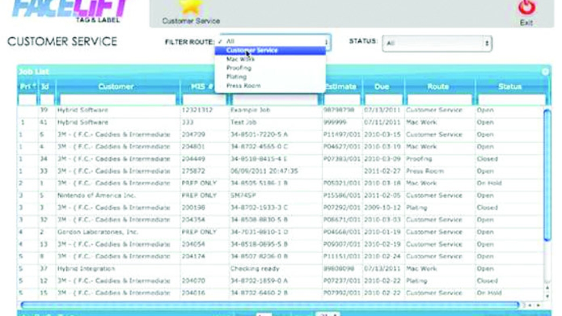The height and width of the screenshot is (316, 562).
Task: Open the Status dropdown
Action: click(x=436, y=43)
